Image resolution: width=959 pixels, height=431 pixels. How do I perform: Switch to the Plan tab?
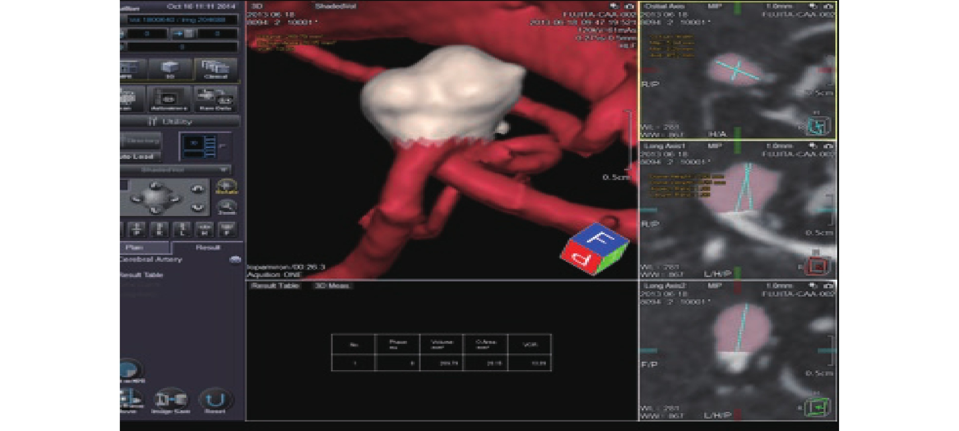click(143, 247)
